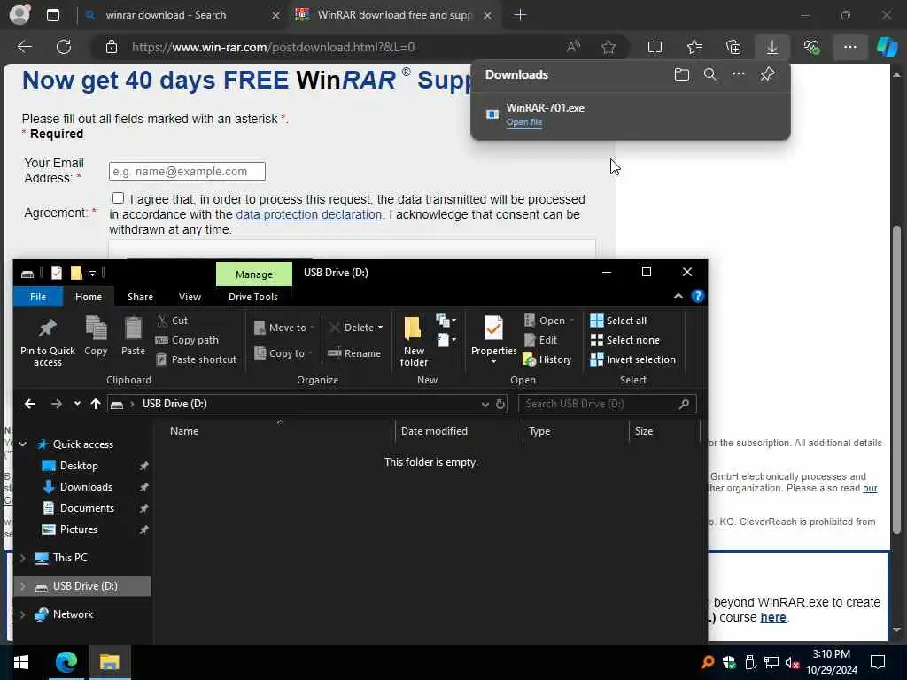Select Documents in navigation pane
Image resolution: width=907 pixels, height=680 pixels.
pyautogui.click(x=87, y=508)
